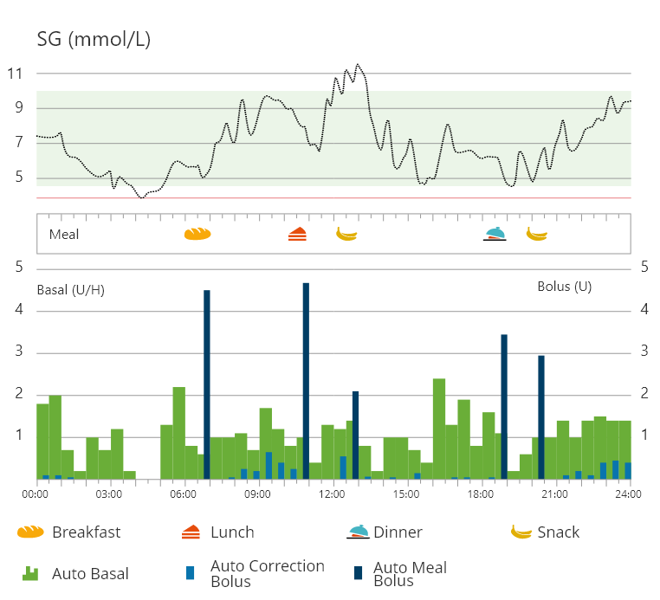
Task: Click the Auto Basal legend icon
Action: tap(30, 573)
